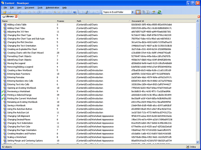
Task: Select the 'Using the AutoSum Button' topic
Action: point(19,109)
